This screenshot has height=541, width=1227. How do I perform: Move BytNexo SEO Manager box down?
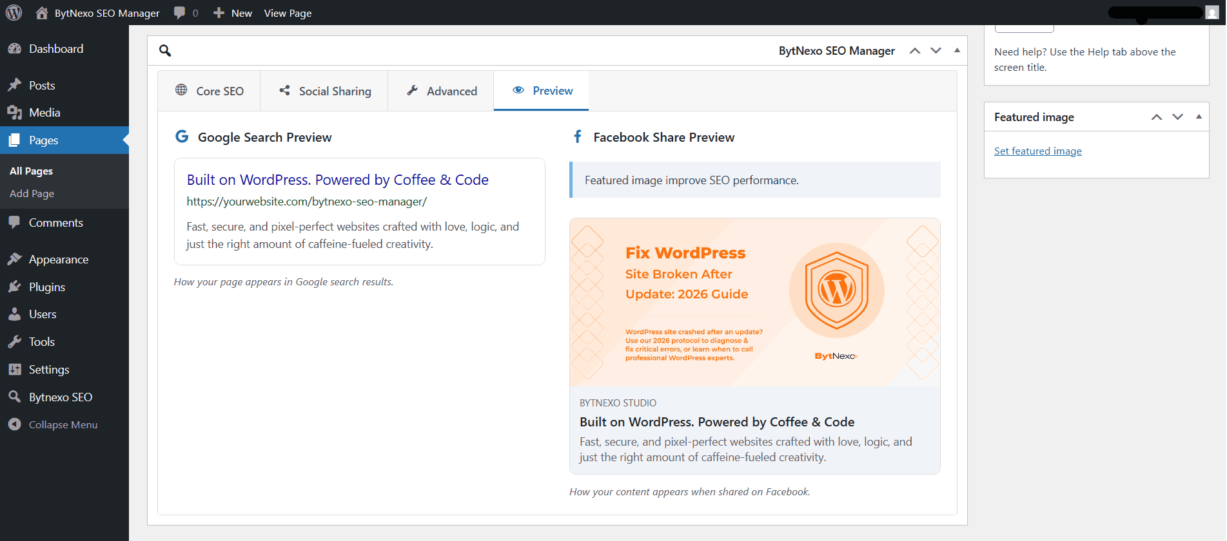click(x=936, y=51)
